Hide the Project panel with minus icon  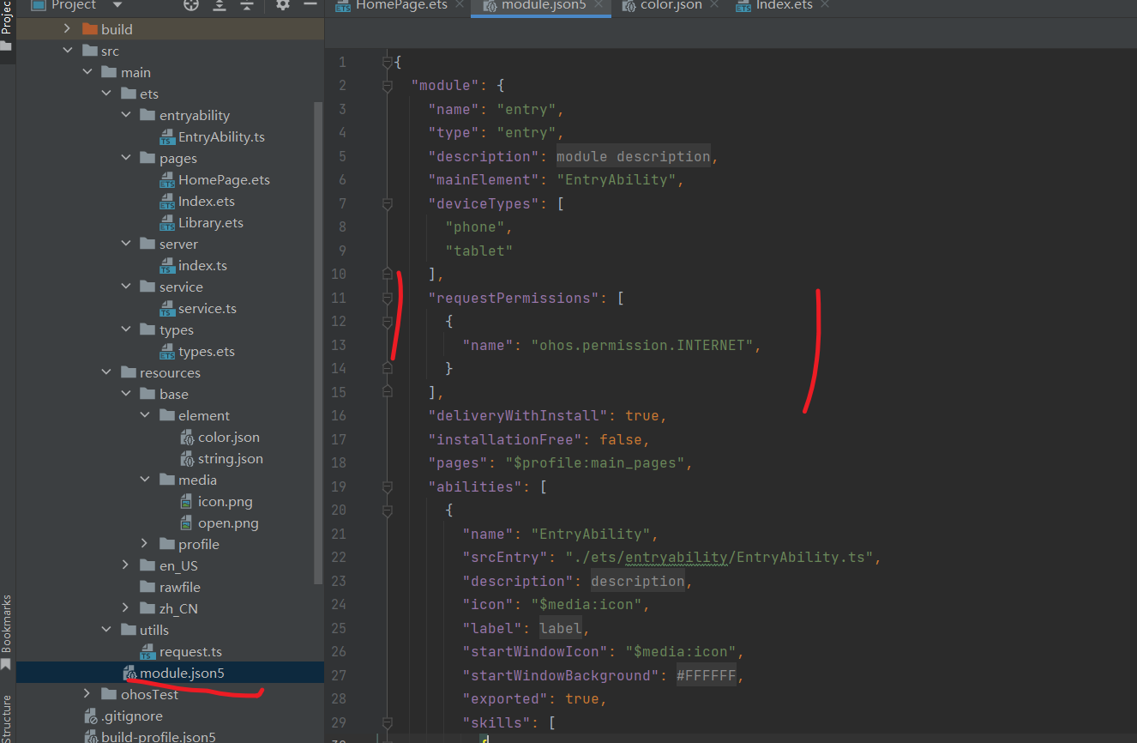tap(310, 5)
